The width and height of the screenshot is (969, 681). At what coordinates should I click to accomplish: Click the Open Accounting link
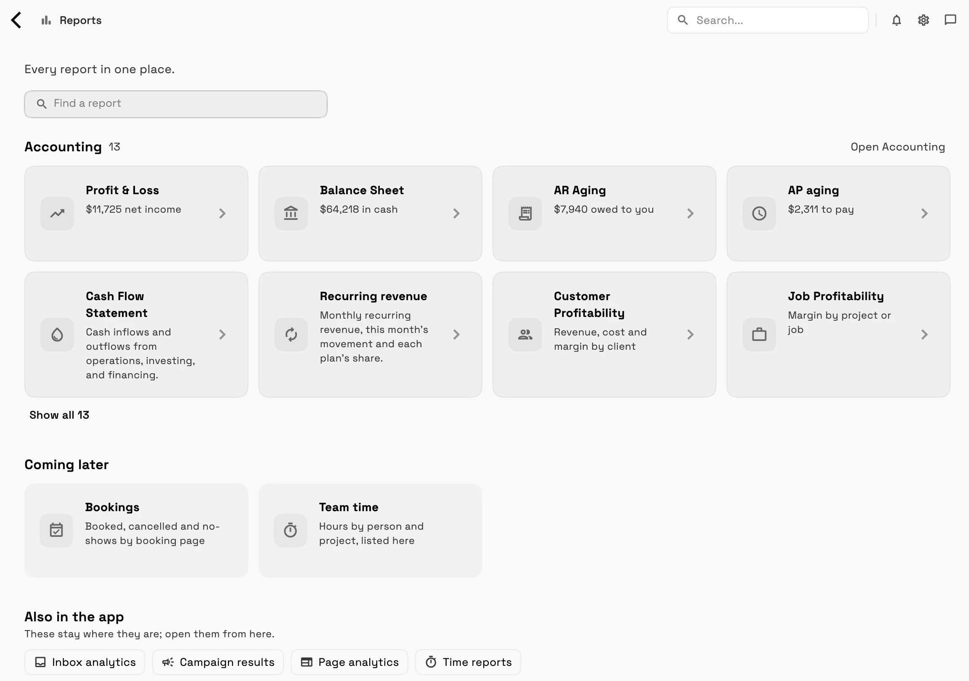pos(898,147)
